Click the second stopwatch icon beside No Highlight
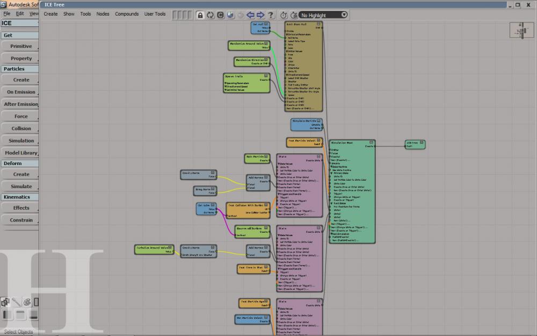 [x=294, y=15]
